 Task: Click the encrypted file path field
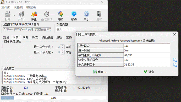pyautogui.click(x=27, y=29)
